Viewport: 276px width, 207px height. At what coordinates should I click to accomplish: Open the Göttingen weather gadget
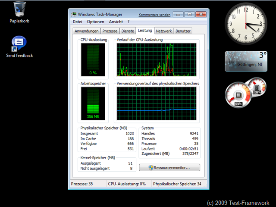[246, 61]
